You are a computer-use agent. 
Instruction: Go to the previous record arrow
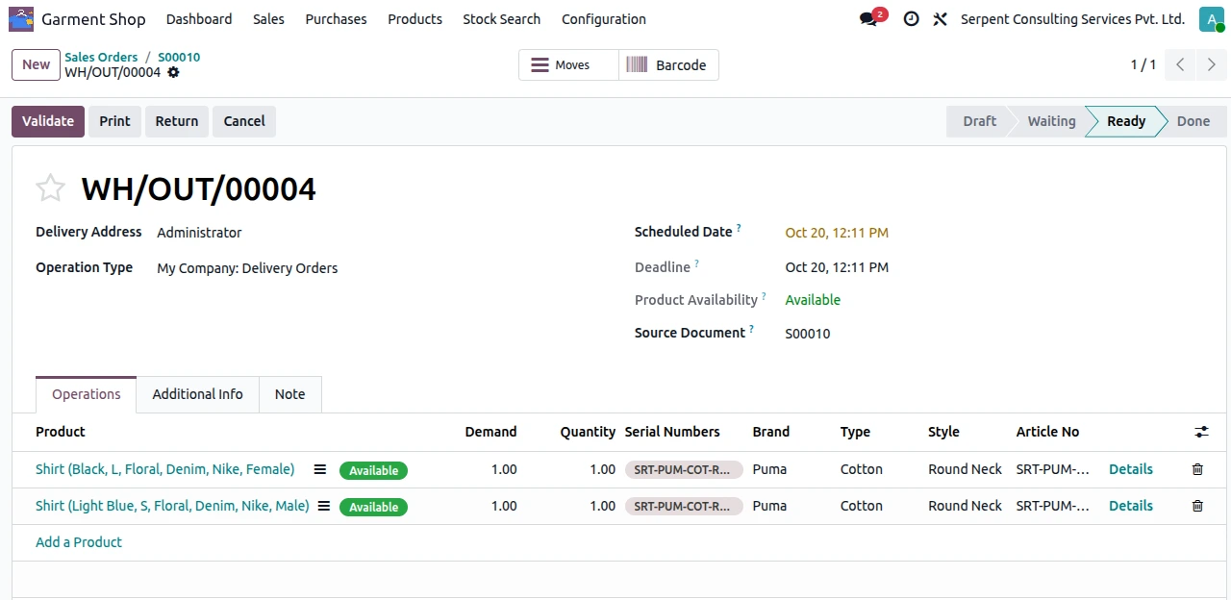(1180, 65)
